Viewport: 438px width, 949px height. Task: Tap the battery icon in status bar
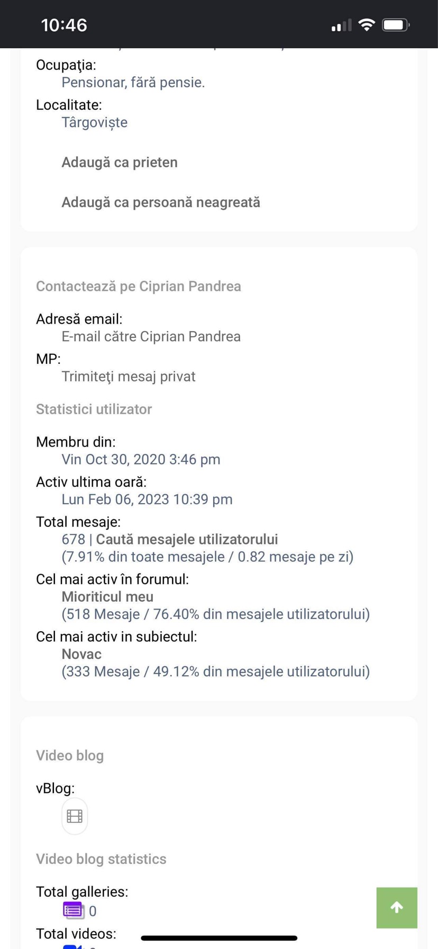[396, 25]
